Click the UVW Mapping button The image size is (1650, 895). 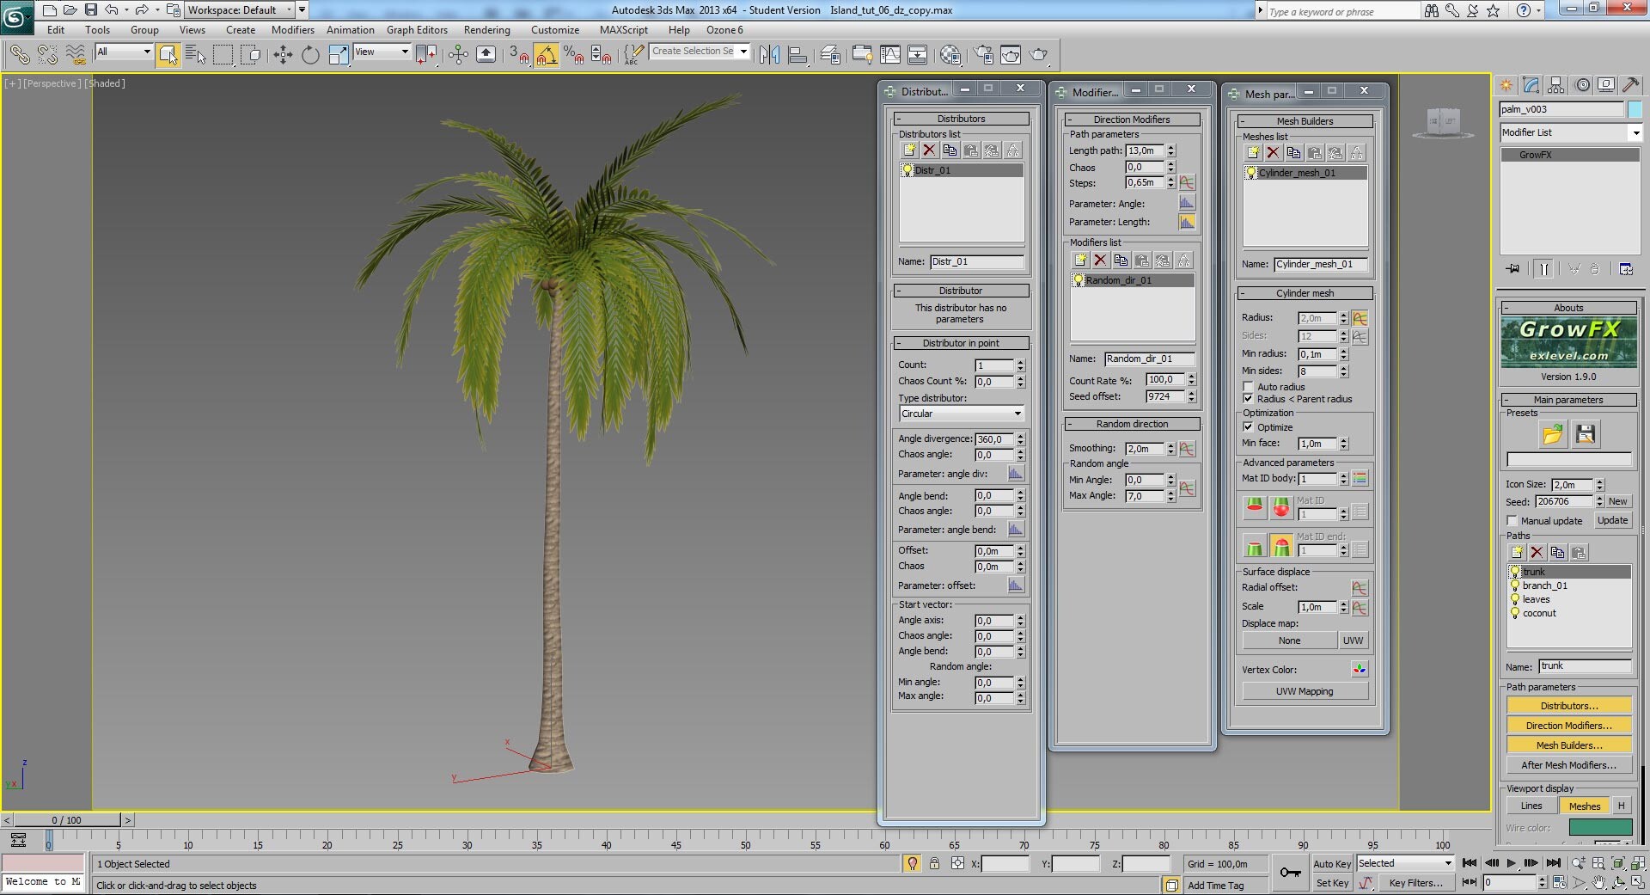click(1304, 691)
